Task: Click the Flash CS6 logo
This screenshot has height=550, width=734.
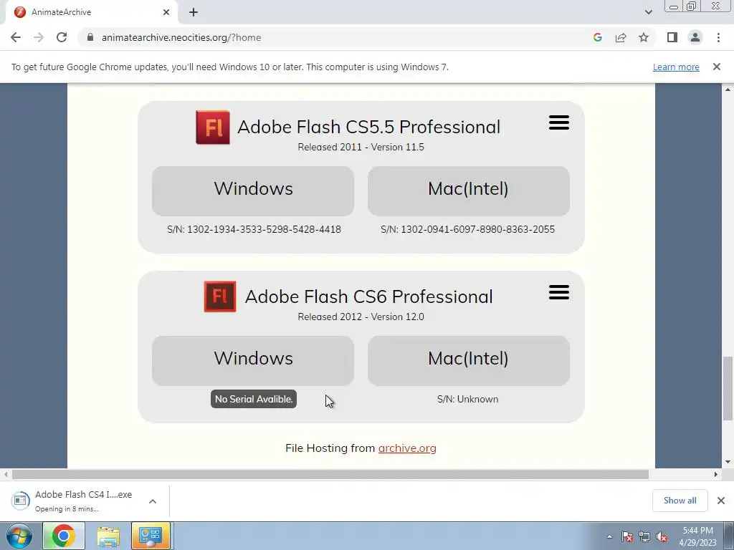Action: coord(220,296)
